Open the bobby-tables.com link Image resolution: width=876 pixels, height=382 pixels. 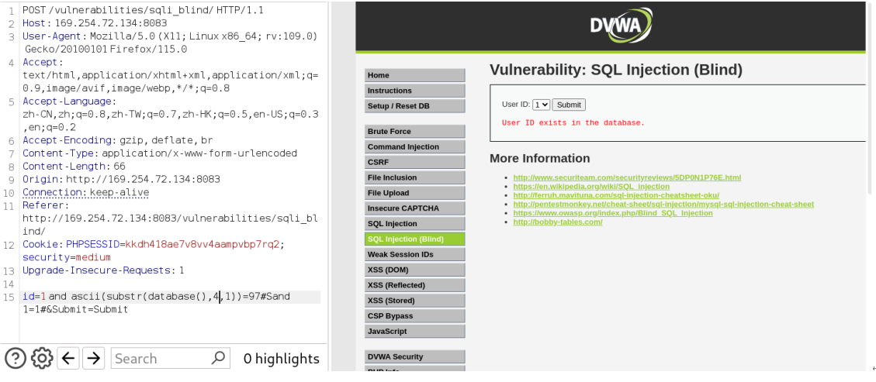point(558,222)
